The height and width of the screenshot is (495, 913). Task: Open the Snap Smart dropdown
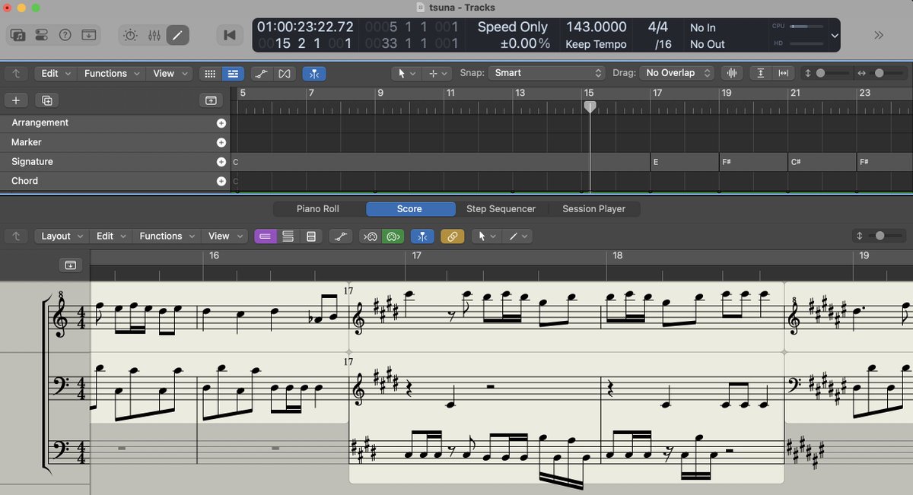pyautogui.click(x=547, y=73)
